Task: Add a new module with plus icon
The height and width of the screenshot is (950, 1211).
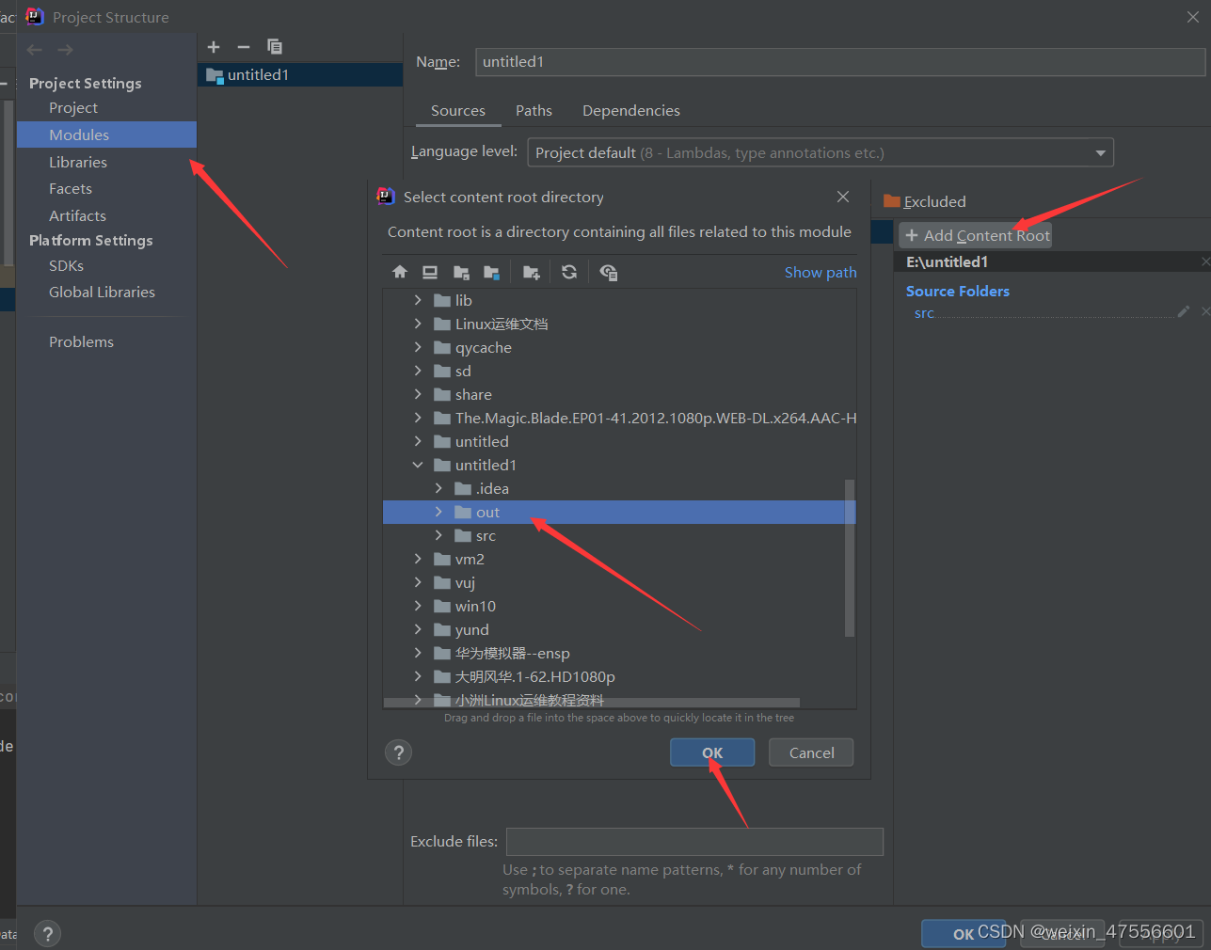Action: point(214,47)
